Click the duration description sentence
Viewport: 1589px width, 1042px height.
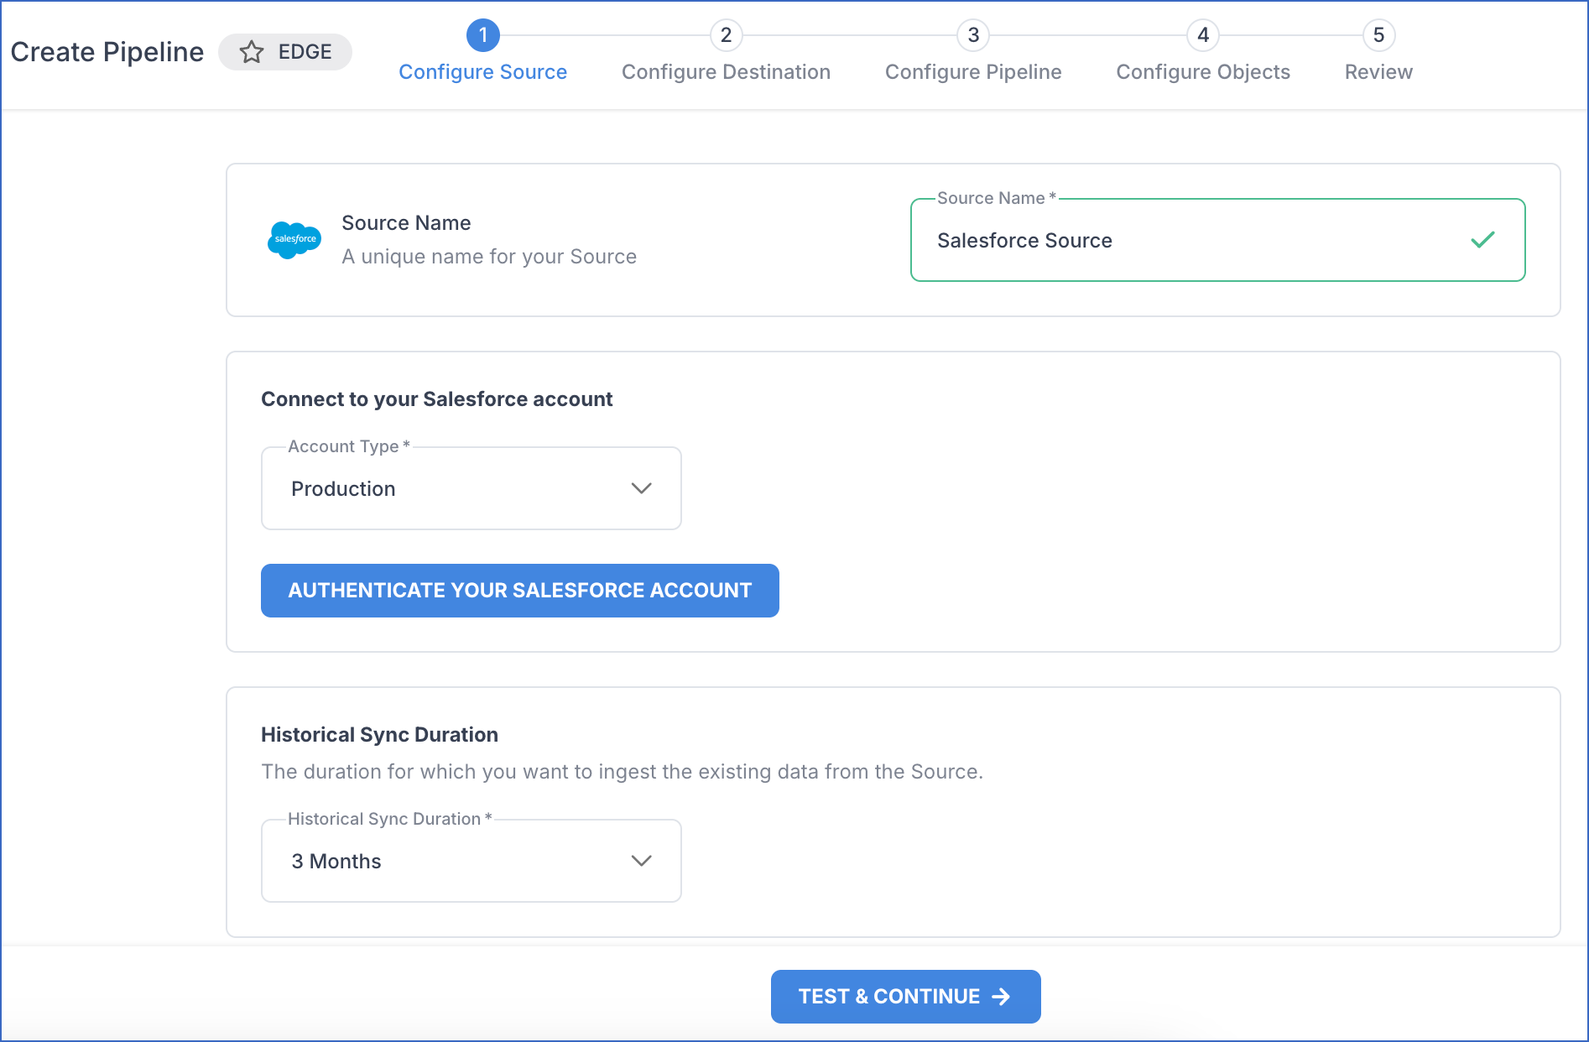pyautogui.click(x=623, y=772)
